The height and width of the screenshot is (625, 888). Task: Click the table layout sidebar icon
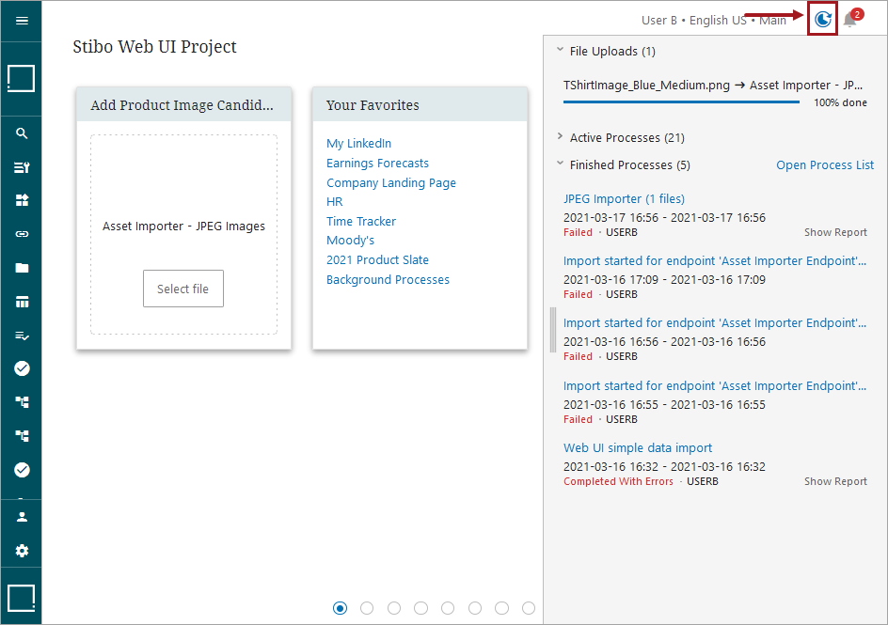coord(22,302)
